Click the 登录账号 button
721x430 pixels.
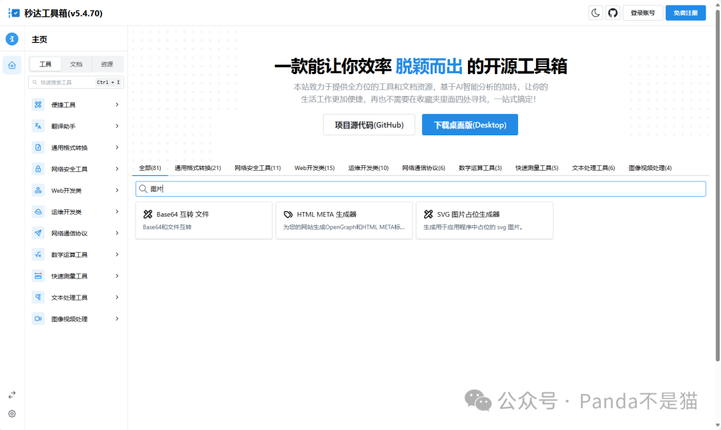tap(642, 13)
